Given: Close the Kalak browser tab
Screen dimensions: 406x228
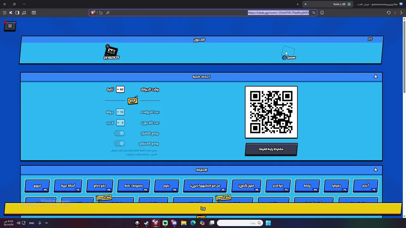Looking at the screenshot, I should pyautogui.click(x=305, y=4).
